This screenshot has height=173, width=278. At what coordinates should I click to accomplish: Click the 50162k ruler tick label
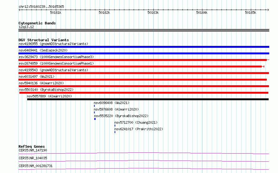[104, 12]
